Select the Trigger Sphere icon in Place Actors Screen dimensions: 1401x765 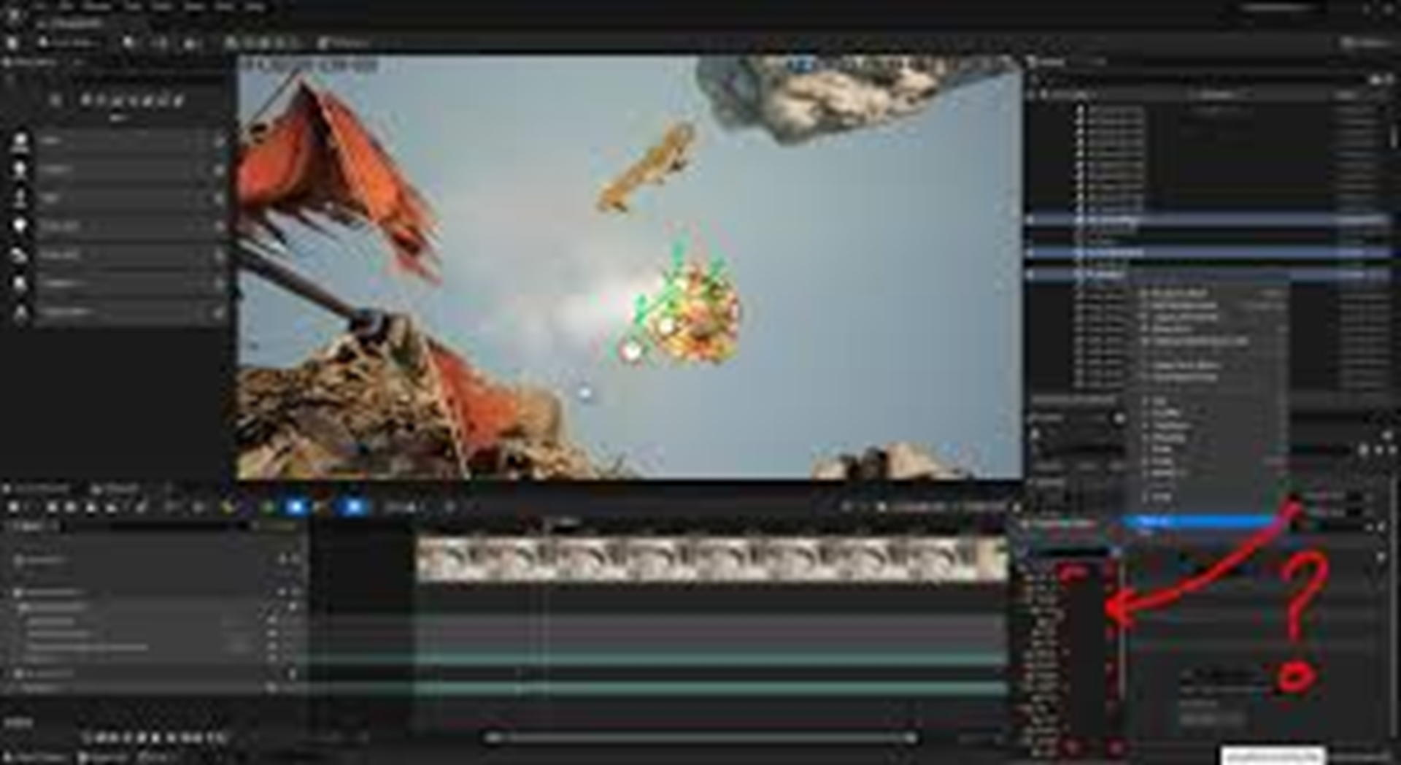(x=20, y=312)
